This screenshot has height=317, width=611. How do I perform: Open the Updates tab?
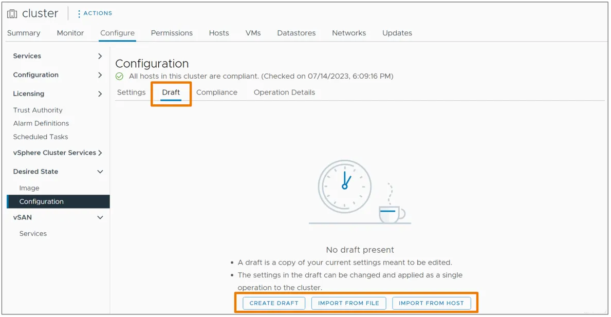pyautogui.click(x=397, y=33)
